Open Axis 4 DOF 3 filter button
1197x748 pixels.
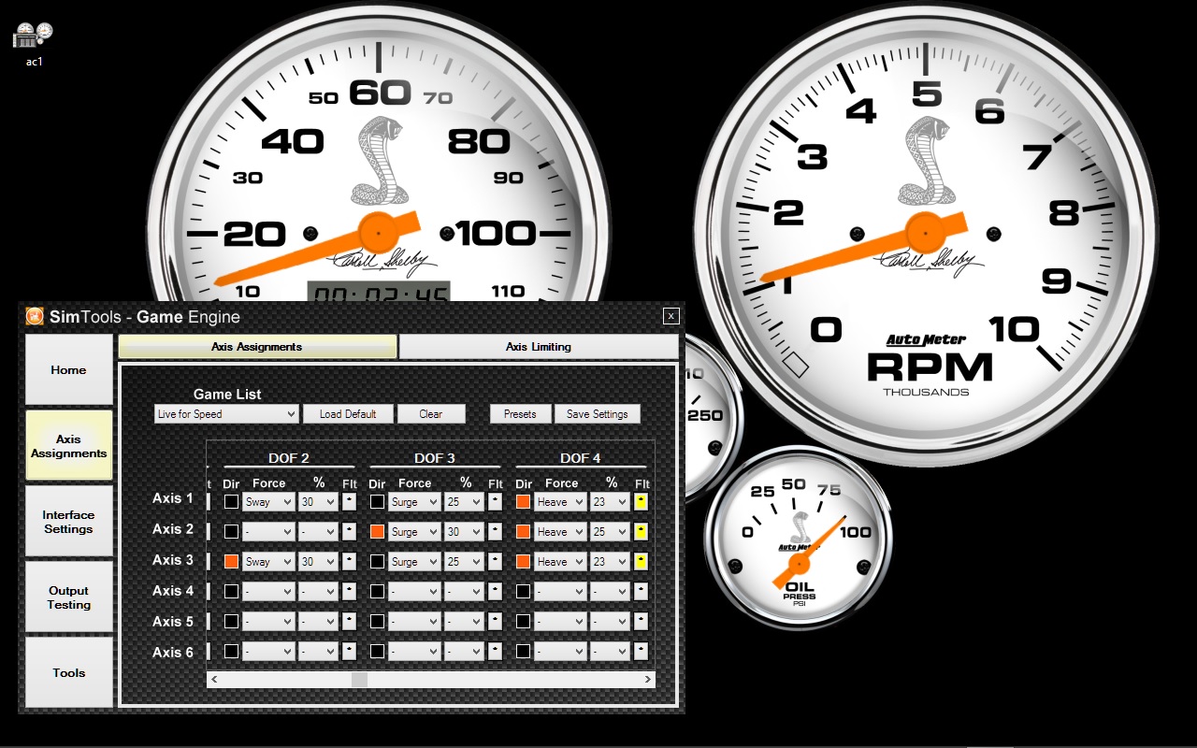495,592
